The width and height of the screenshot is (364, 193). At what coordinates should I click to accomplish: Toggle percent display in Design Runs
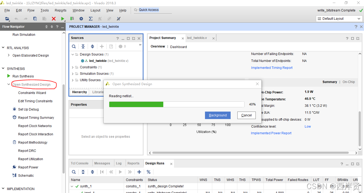coord(149,172)
